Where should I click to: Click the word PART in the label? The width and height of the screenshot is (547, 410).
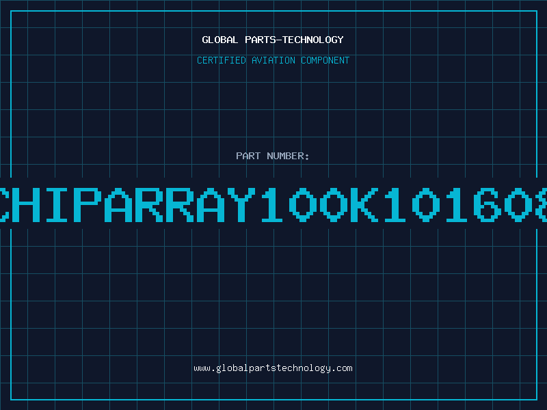(x=248, y=156)
